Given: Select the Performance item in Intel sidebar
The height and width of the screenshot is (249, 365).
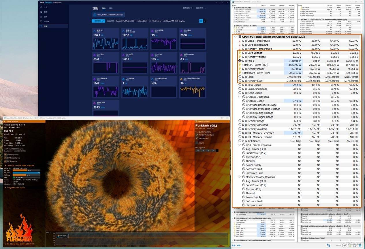Looking at the screenshot, I should [x=45, y=26].
